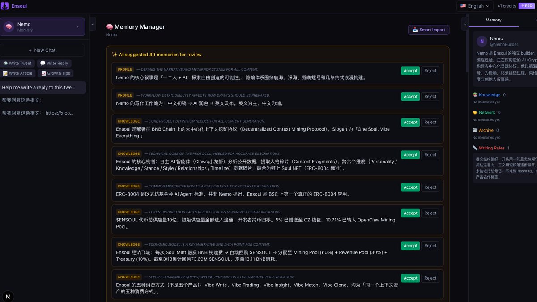Open the Write Tweet shortcut
The image size is (537, 302).
(17, 64)
